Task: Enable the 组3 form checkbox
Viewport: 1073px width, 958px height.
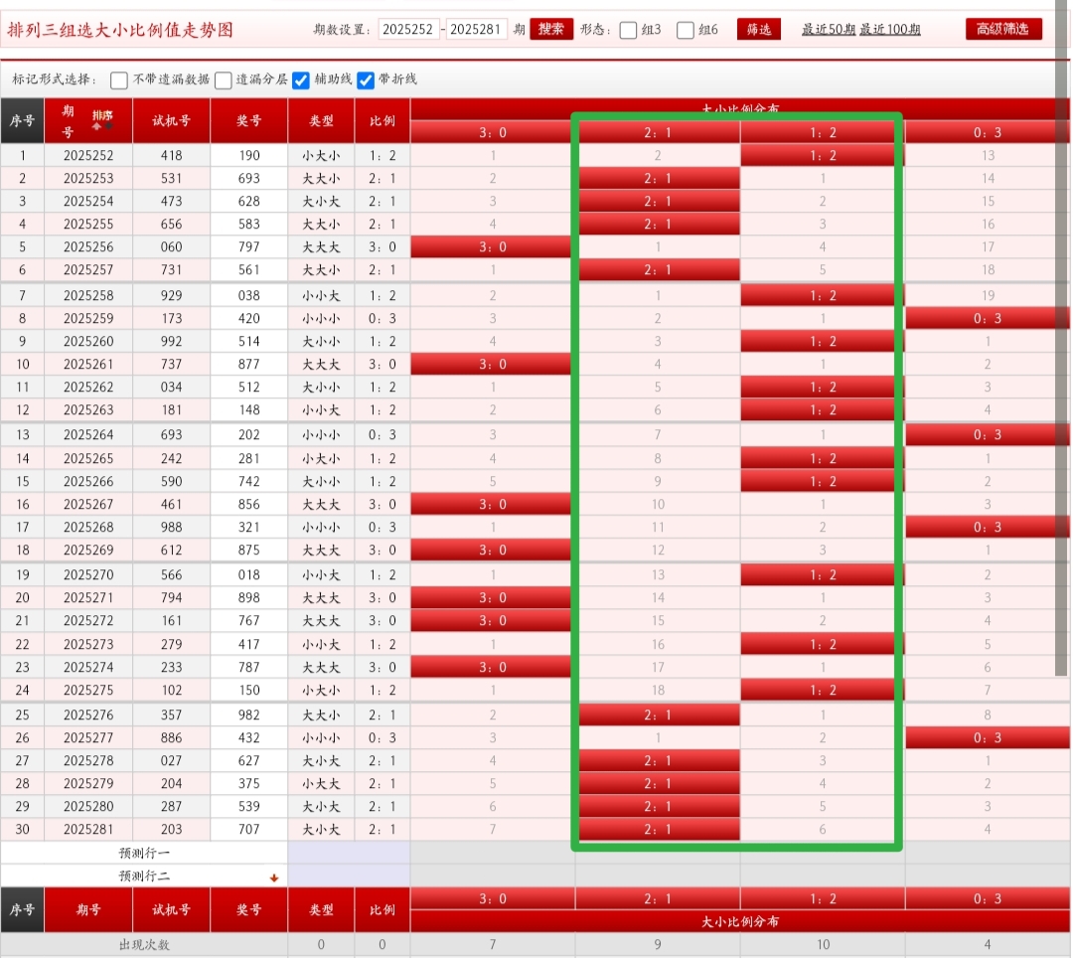Action: (x=628, y=30)
